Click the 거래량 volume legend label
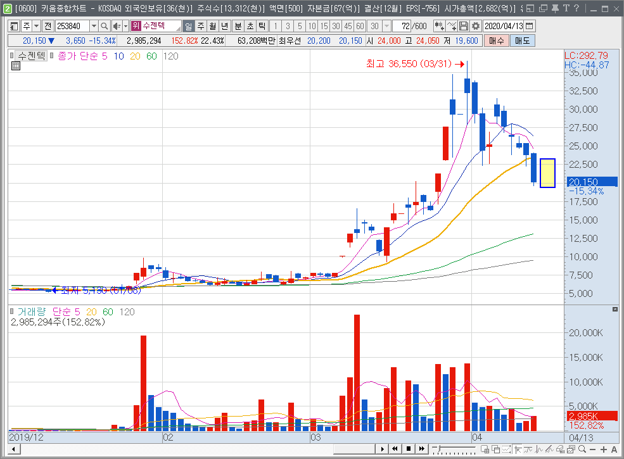The image size is (624, 459). tap(32, 312)
